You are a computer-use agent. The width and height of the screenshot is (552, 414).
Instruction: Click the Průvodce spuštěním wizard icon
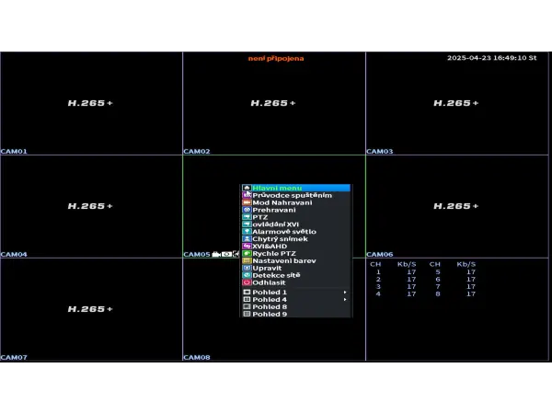coord(247,195)
